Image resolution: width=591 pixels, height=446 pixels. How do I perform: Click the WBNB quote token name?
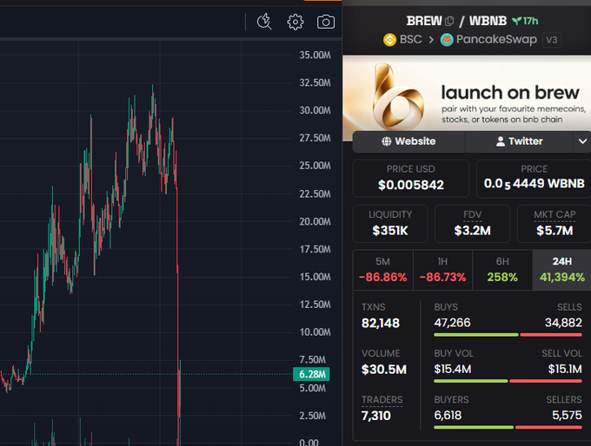[488, 21]
